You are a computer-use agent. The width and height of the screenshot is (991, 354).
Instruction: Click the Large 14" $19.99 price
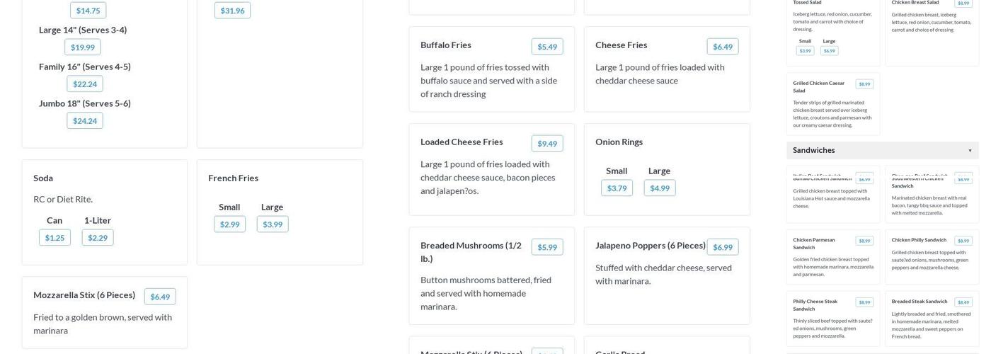click(x=83, y=47)
